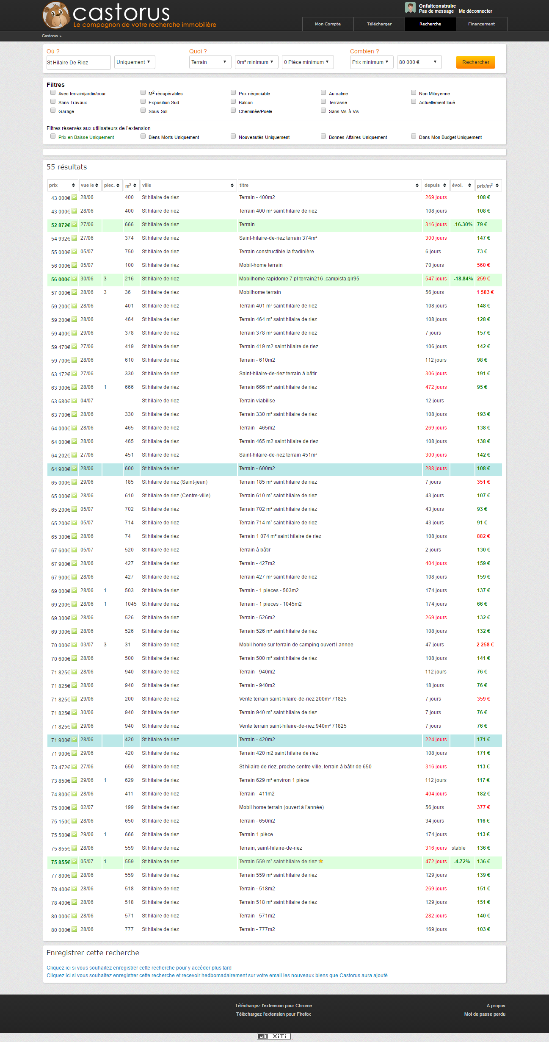Viewport: 549px width, 1042px height.
Task: Click the gold star beside Terrain 559 m²
Action: pos(321,861)
